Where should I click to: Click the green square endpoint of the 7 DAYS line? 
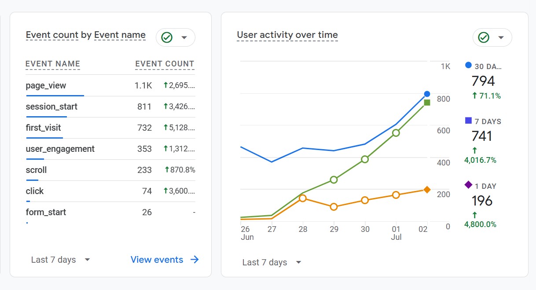pos(427,102)
